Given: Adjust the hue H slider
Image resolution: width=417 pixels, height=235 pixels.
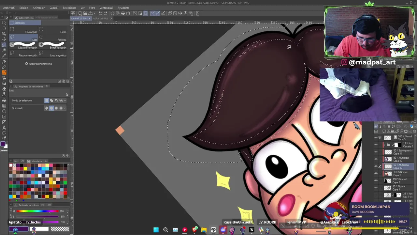Looking at the screenshot, I should (37, 211).
